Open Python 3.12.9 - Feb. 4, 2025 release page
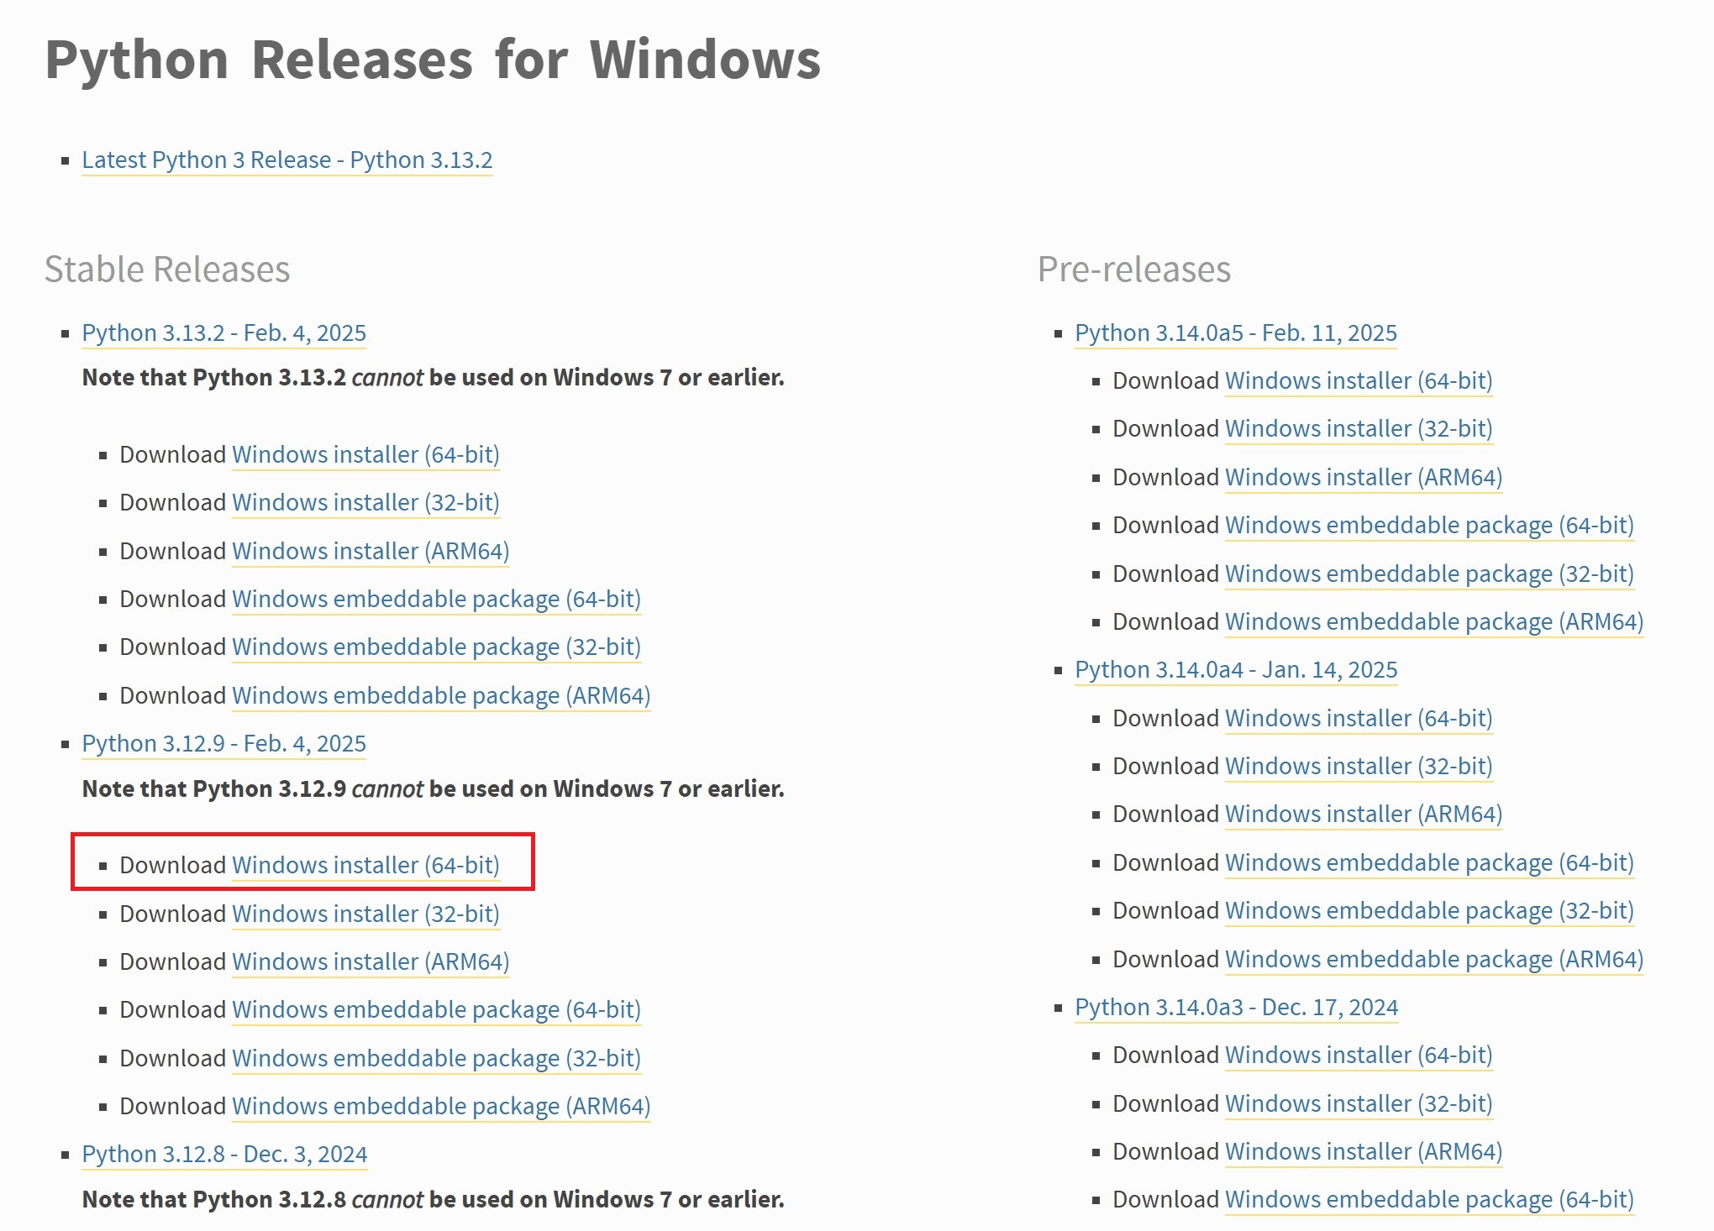This screenshot has width=1714, height=1231. point(224,743)
